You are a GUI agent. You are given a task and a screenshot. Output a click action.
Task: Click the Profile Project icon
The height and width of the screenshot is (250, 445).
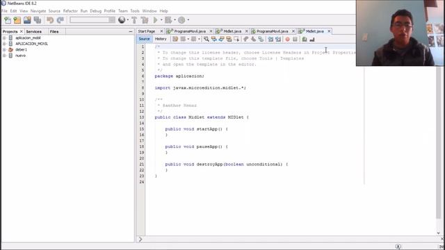click(181, 20)
